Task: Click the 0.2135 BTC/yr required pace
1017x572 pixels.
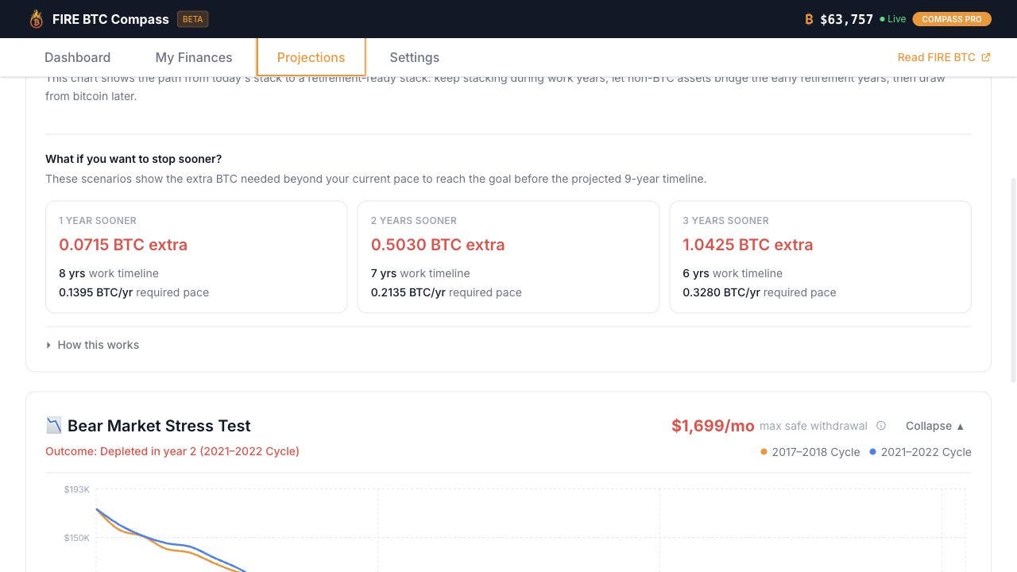Action: pos(447,292)
